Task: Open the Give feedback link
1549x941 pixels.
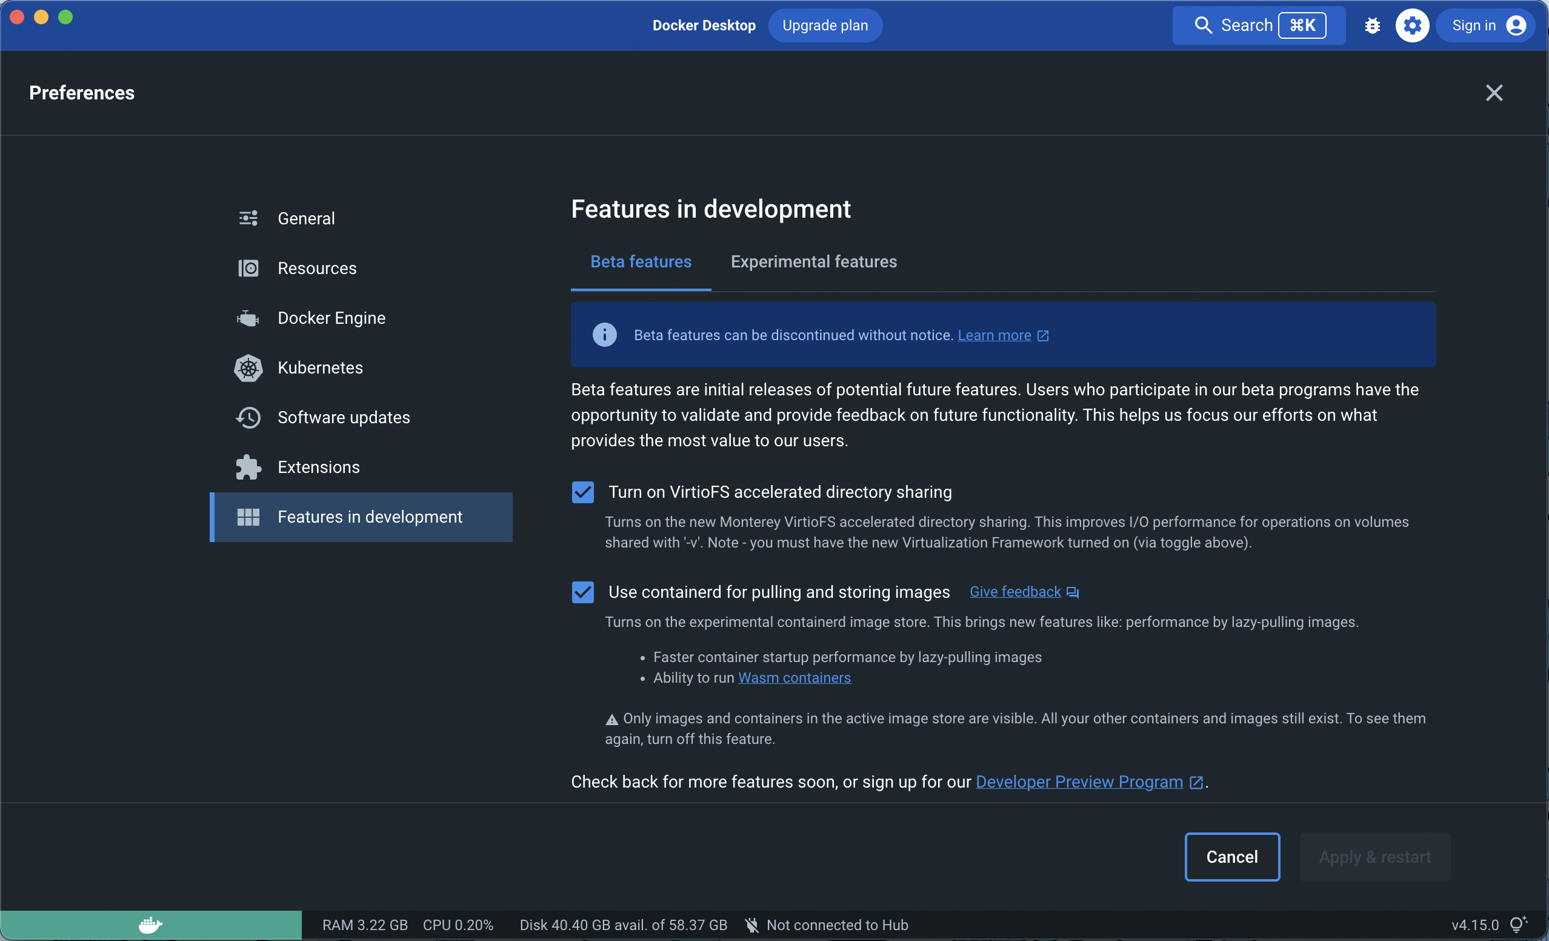Action: [1014, 592]
